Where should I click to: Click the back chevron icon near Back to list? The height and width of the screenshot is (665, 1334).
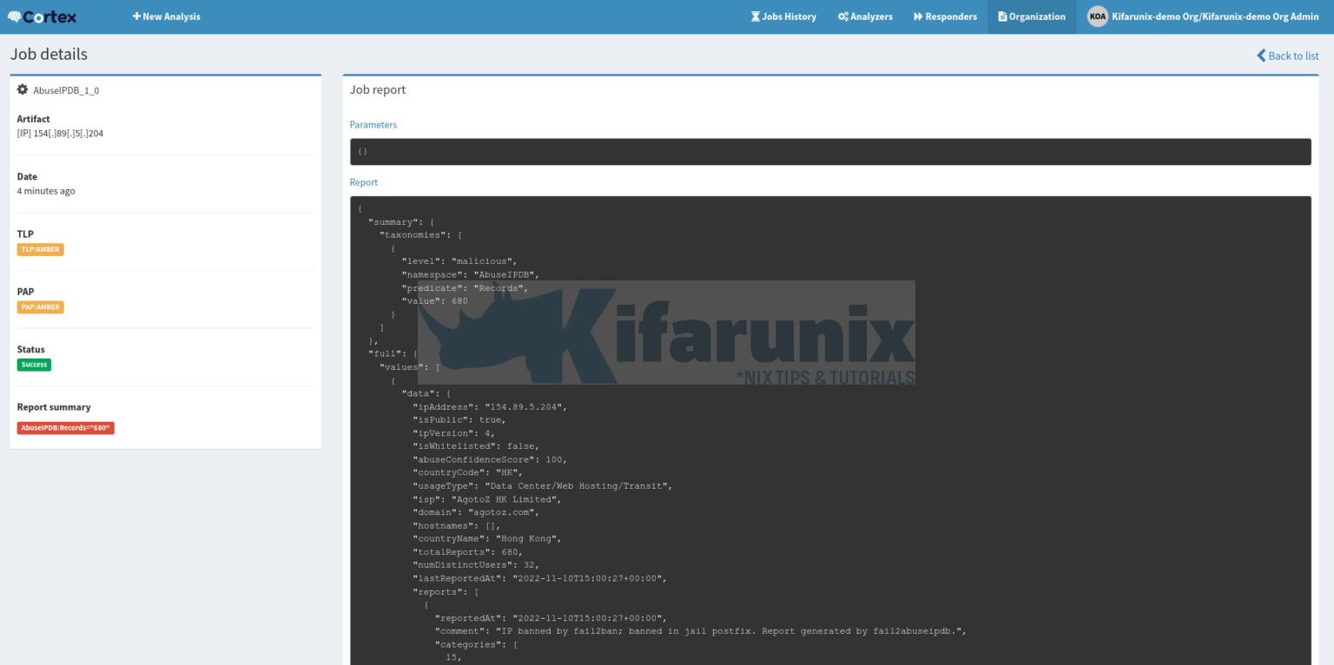tap(1261, 55)
